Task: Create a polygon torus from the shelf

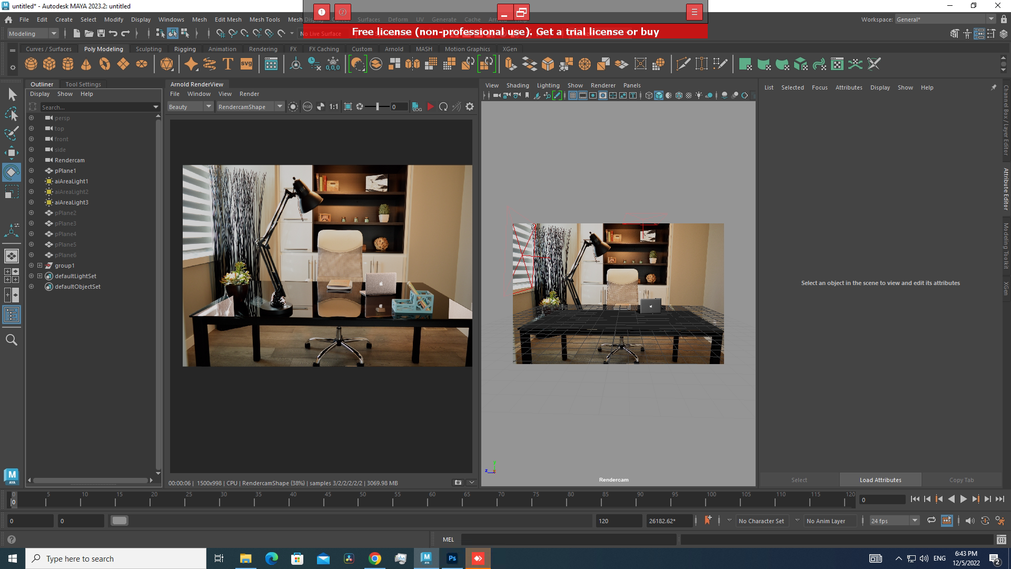Action: coord(105,64)
